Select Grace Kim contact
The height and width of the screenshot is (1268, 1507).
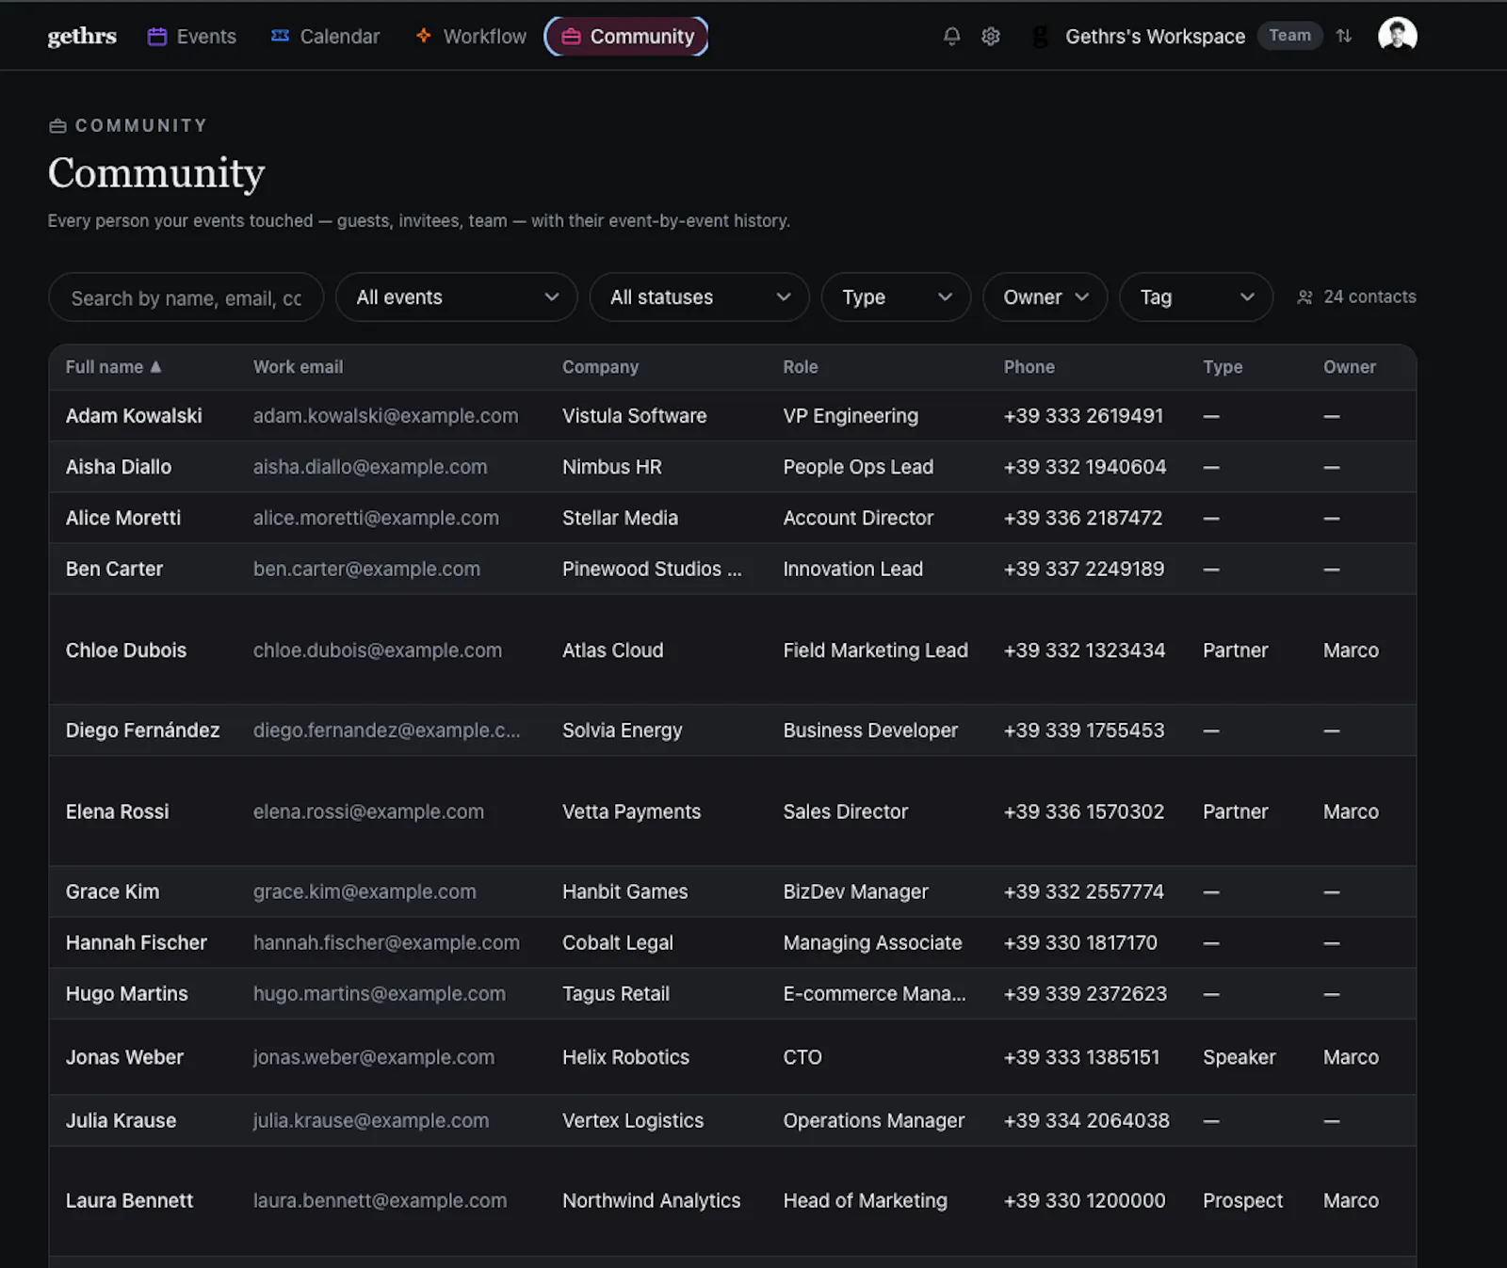(x=733, y=891)
